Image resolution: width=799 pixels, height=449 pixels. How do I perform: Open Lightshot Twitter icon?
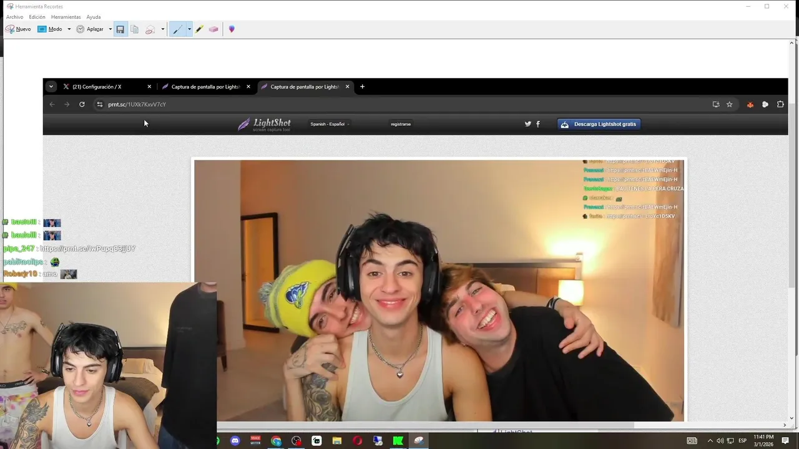pos(527,124)
